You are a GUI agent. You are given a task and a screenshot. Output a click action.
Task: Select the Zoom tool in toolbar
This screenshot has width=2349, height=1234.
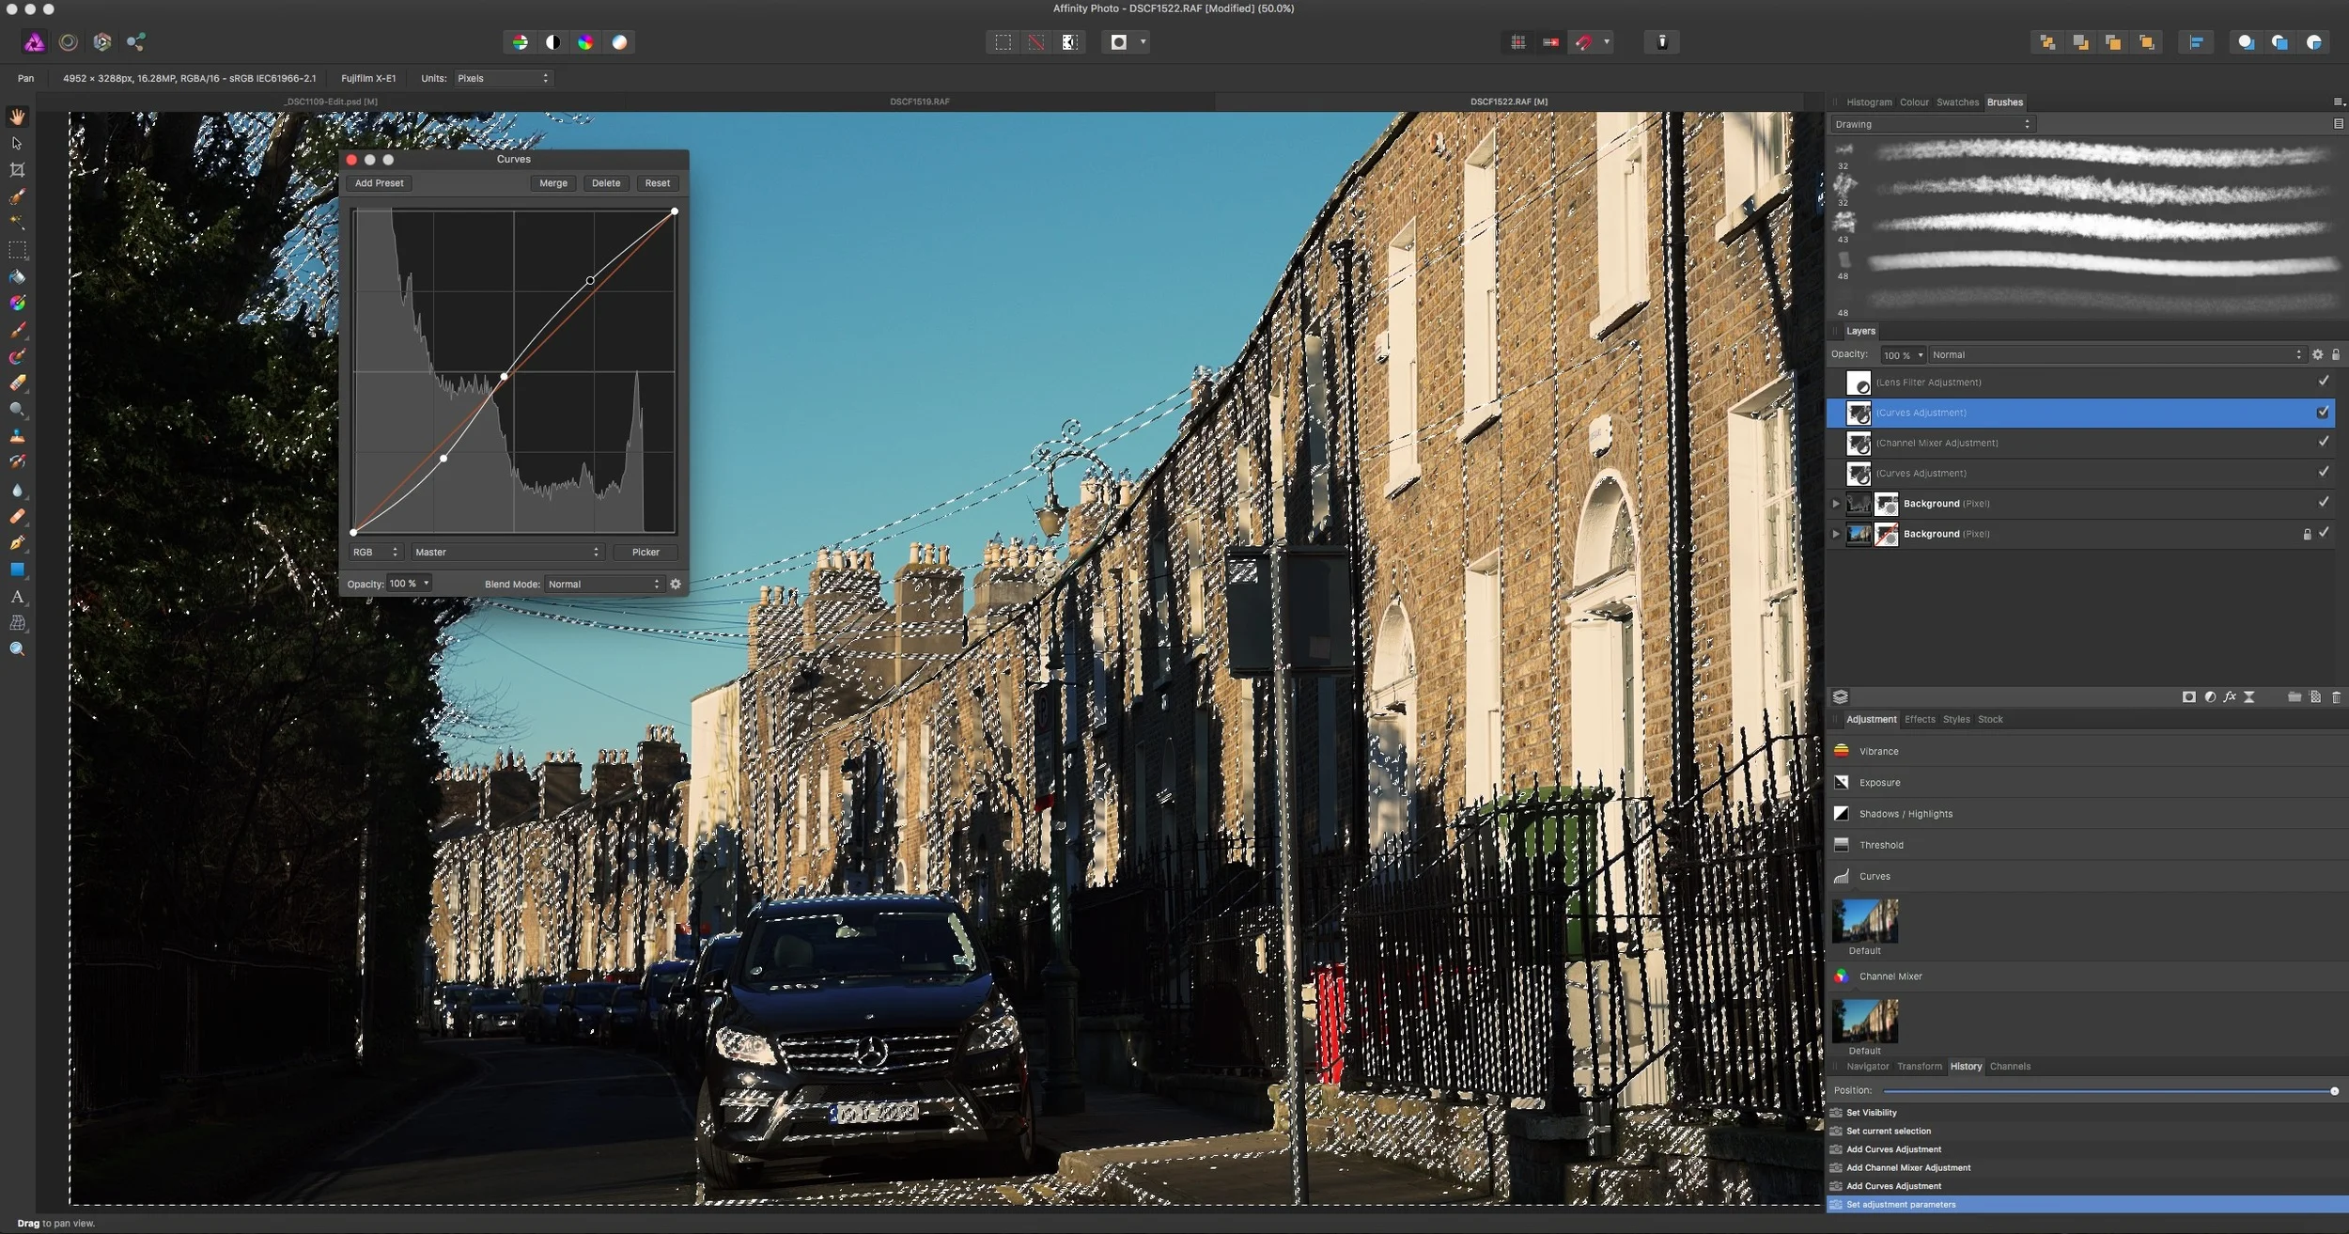pyautogui.click(x=17, y=649)
